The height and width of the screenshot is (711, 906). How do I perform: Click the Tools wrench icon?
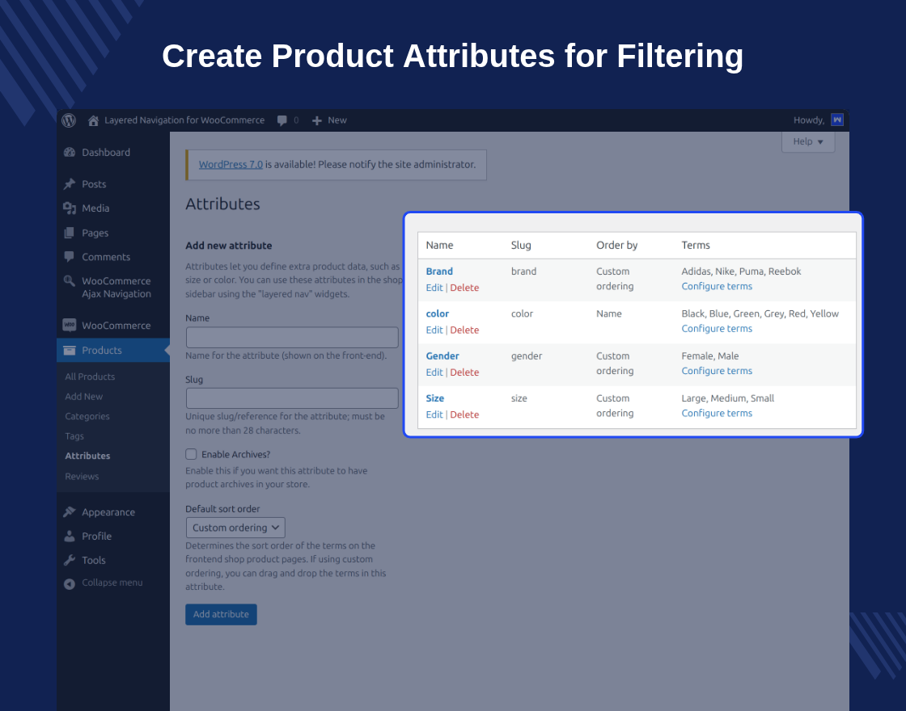tap(70, 560)
